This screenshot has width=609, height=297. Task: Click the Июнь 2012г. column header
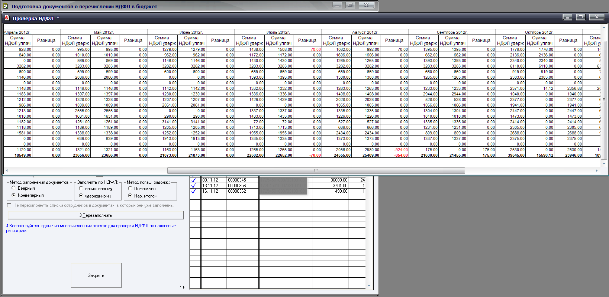coord(191,32)
